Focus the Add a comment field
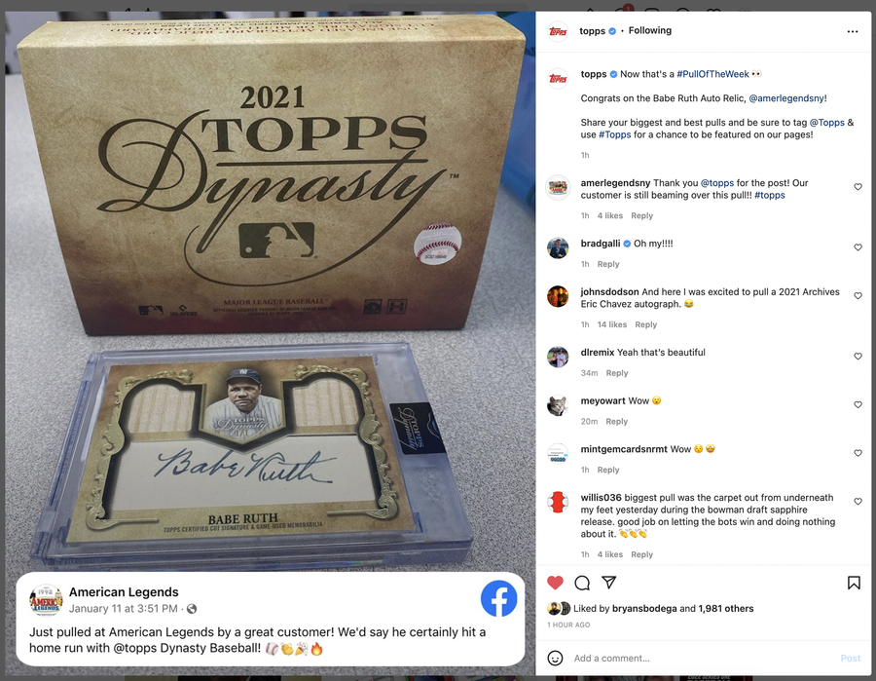Viewport: 876px width, 681px height. tap(703, 658)
